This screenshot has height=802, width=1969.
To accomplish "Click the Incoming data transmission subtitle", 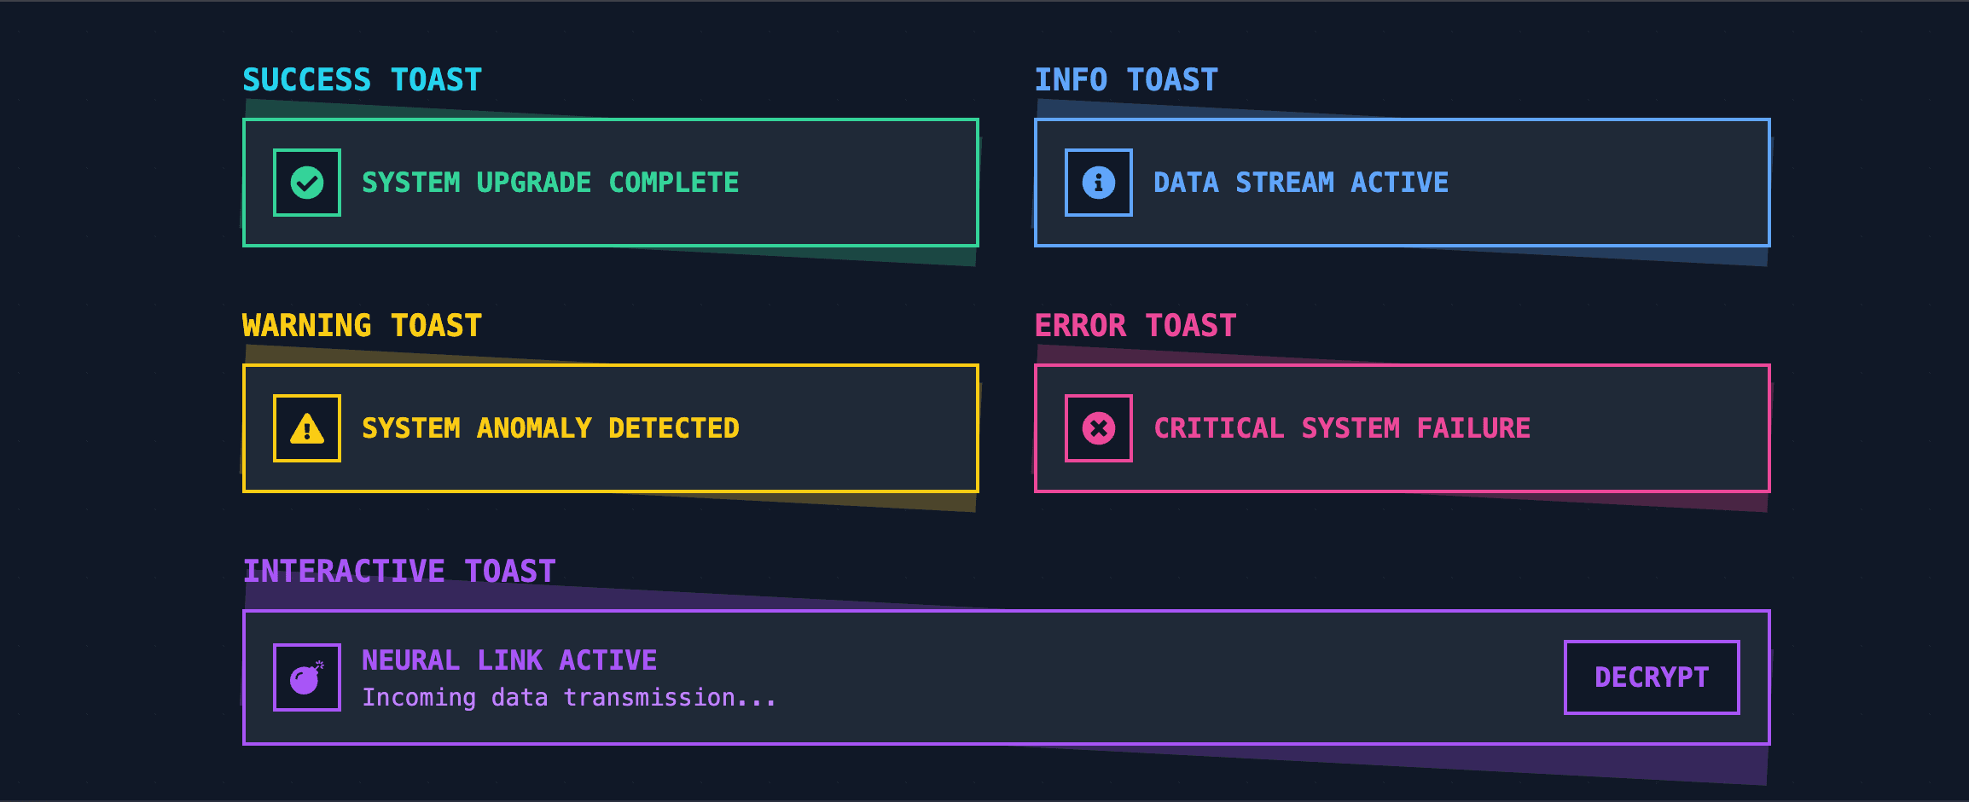I will [569, 696].
